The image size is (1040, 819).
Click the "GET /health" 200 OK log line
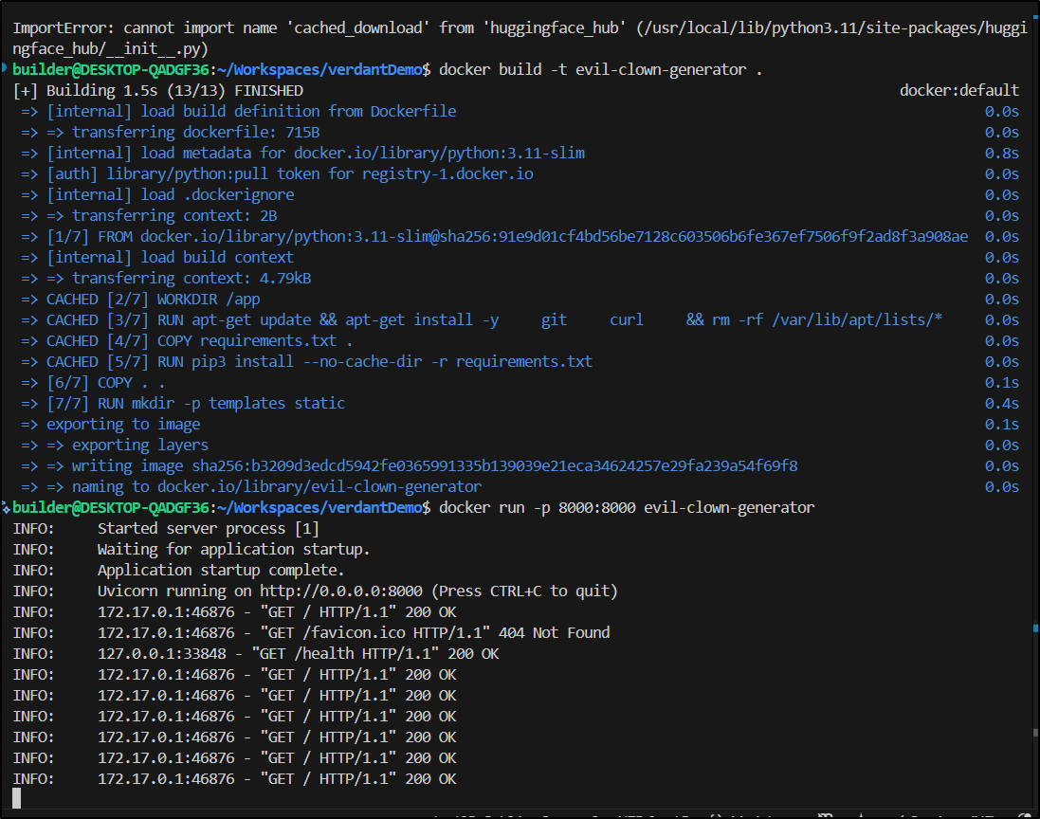coord(298,653)
